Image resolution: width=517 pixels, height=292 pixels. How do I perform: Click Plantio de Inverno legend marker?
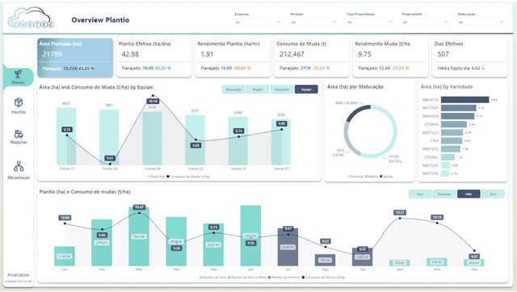coord(269,277)
